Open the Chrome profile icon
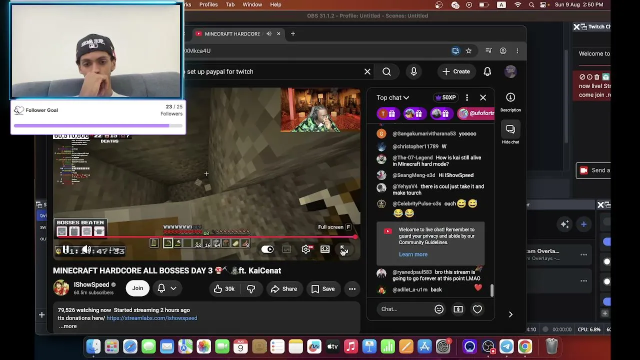 click(503, 50)
